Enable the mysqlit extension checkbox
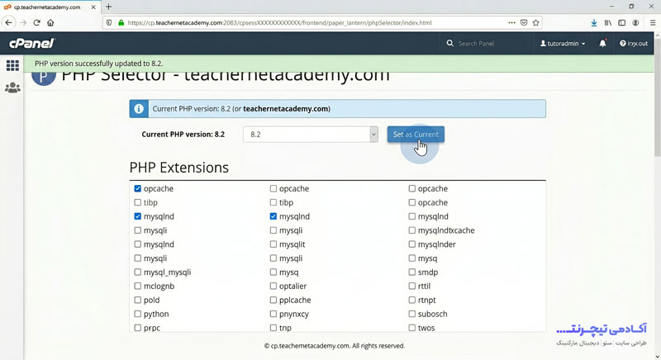This screenshot has width=661, height=360. (x=273, y=244)
